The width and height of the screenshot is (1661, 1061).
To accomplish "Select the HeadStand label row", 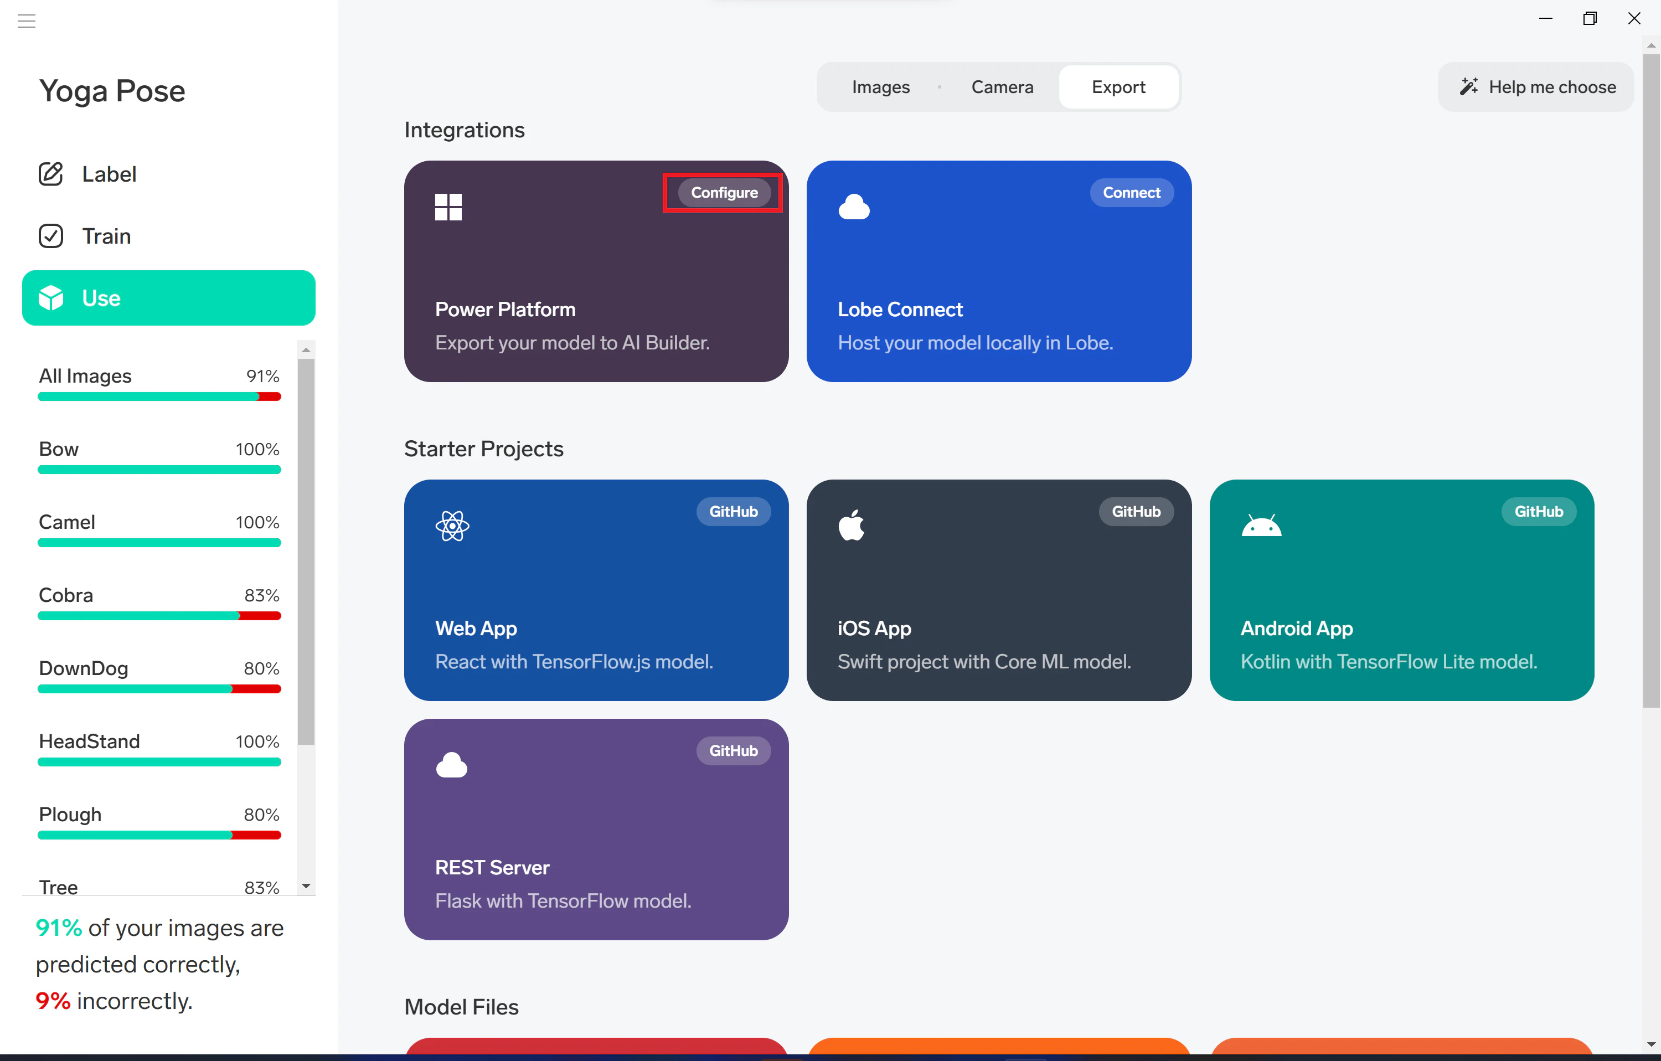I will pyautogui.click(x=159, y=750).
